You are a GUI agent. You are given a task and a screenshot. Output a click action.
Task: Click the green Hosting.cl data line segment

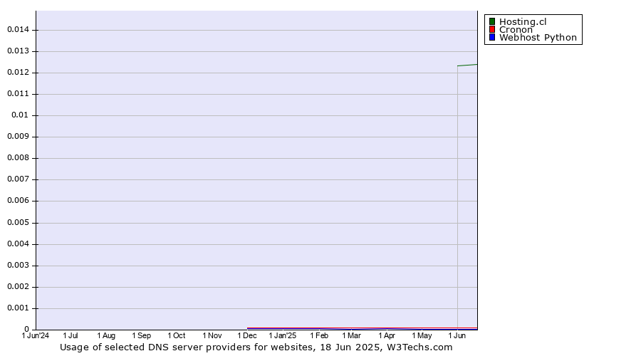pos(467,65)
